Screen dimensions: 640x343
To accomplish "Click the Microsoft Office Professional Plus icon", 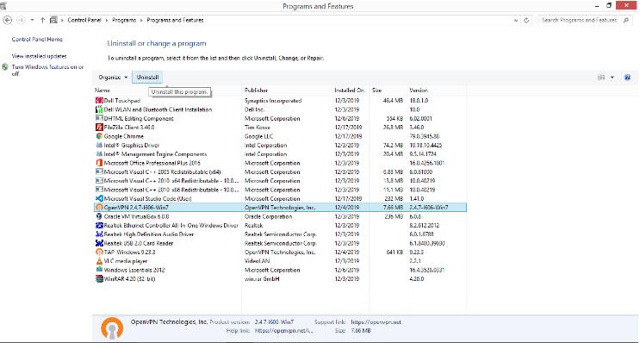I will (x=99, y=163).
